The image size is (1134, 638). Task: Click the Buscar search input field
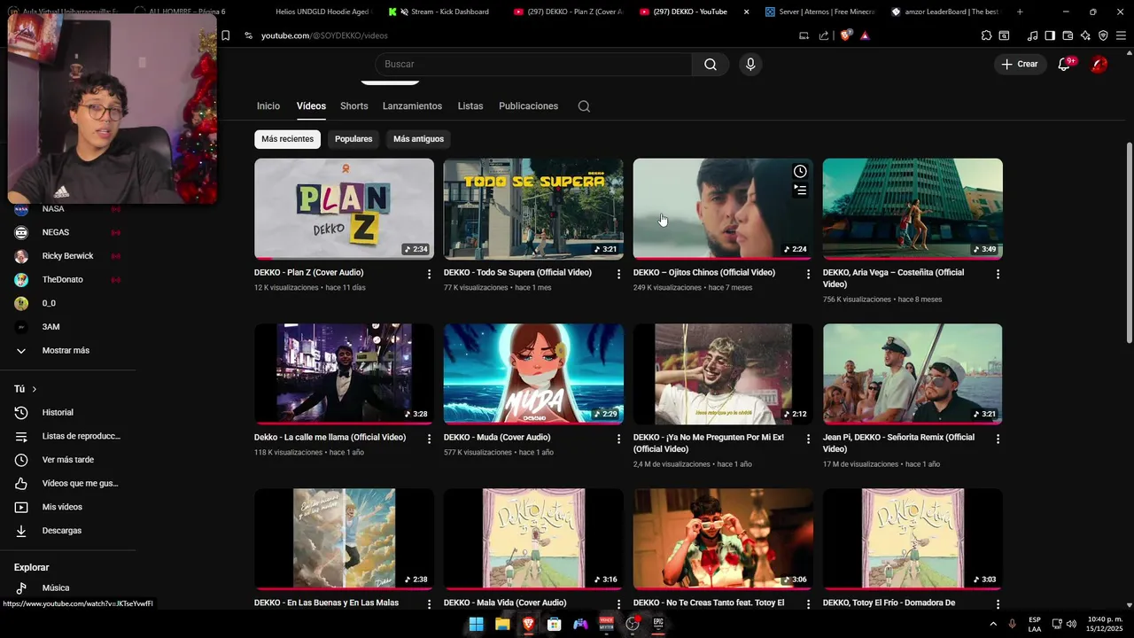point(533,64)
